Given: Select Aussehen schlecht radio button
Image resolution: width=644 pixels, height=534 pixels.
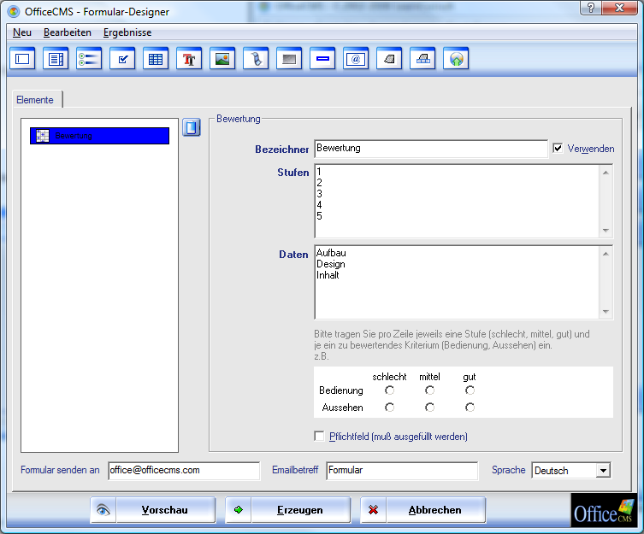Looking at the screenshot, I should (x=389, y=408).
